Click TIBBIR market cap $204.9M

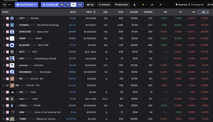pyautogui.click(x=71, y=119)
